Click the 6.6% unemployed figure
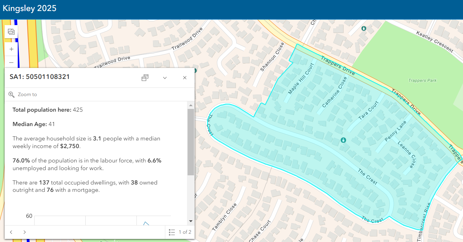The width and height of the screenshot is (463, 242). 154,161
